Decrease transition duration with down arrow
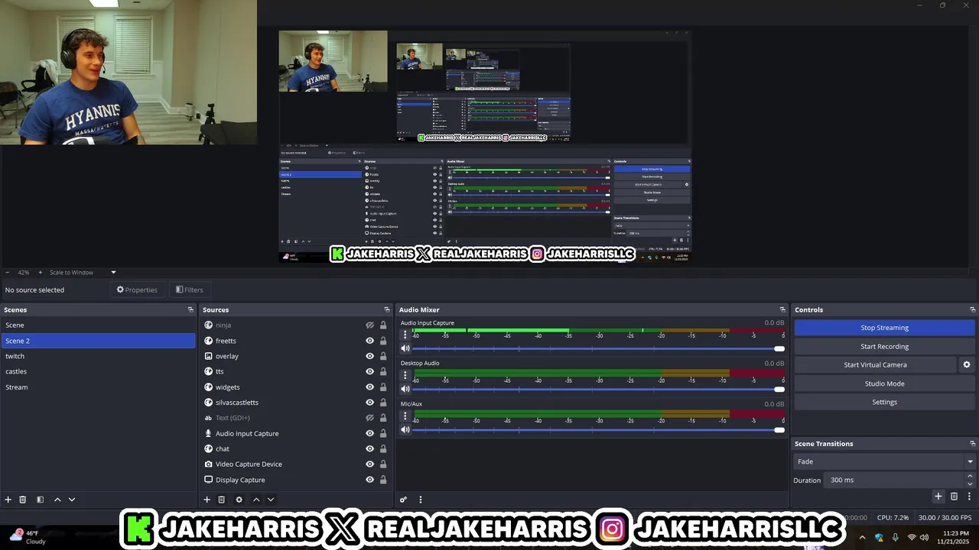The height and width of the screenshot is (550, 979). click(x=970, y=484)
